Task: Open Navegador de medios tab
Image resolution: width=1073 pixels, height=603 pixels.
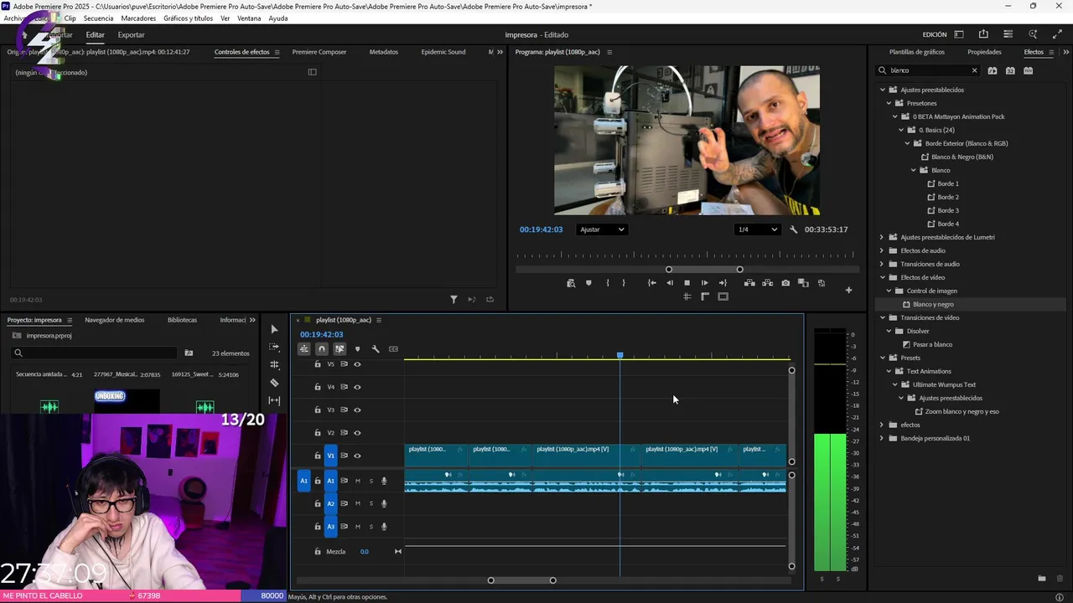Action: click(114, 320)
